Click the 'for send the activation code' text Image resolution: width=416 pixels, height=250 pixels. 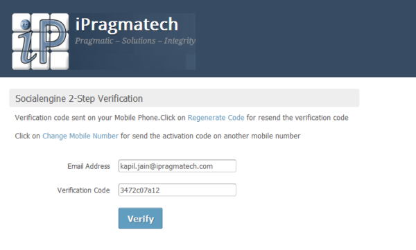166,136
